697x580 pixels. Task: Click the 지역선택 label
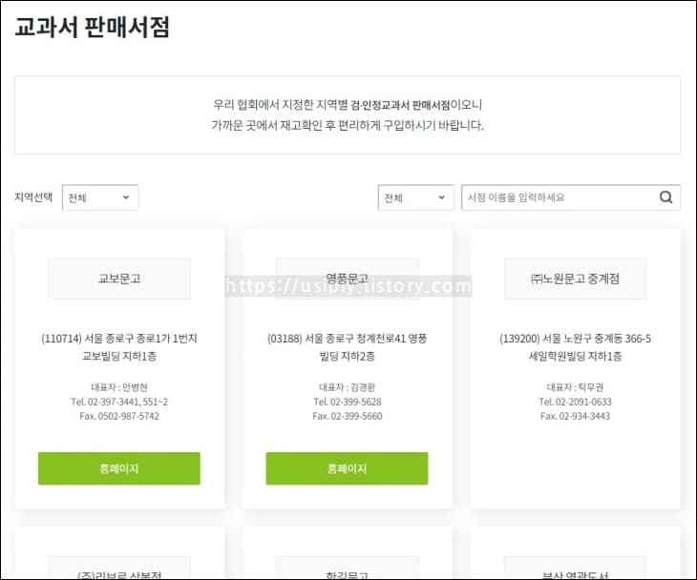[33, 197]
